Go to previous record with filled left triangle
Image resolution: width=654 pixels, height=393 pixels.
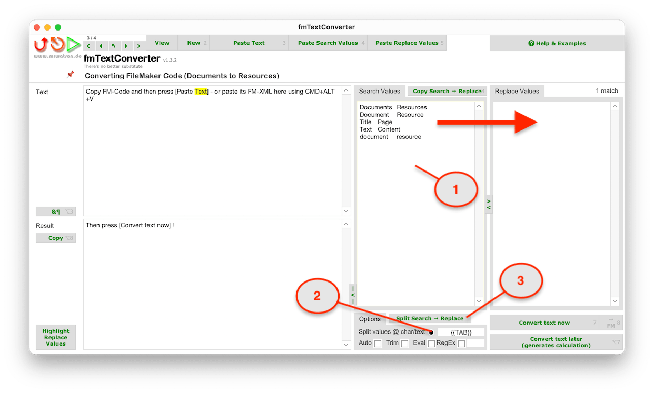[x=101, y=46]
